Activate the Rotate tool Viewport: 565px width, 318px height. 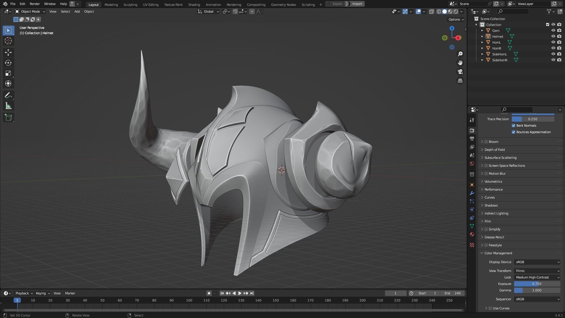[8, 63]
